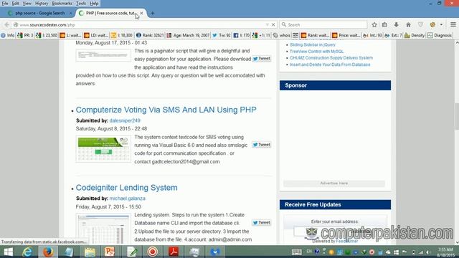Run the whois lookup in toolbar
This screenshot has width=459, height=258.
coord(282,35)
